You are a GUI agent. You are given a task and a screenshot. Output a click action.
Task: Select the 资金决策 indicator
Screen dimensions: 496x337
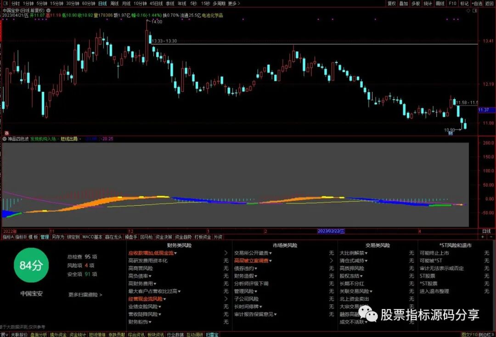point(163,237)
